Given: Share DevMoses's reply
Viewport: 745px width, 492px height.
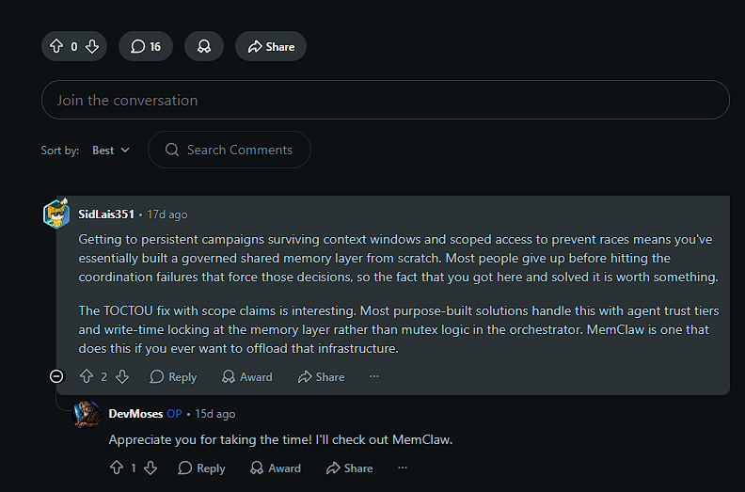Looking at the screenshot, I should [x=349, y=468].
